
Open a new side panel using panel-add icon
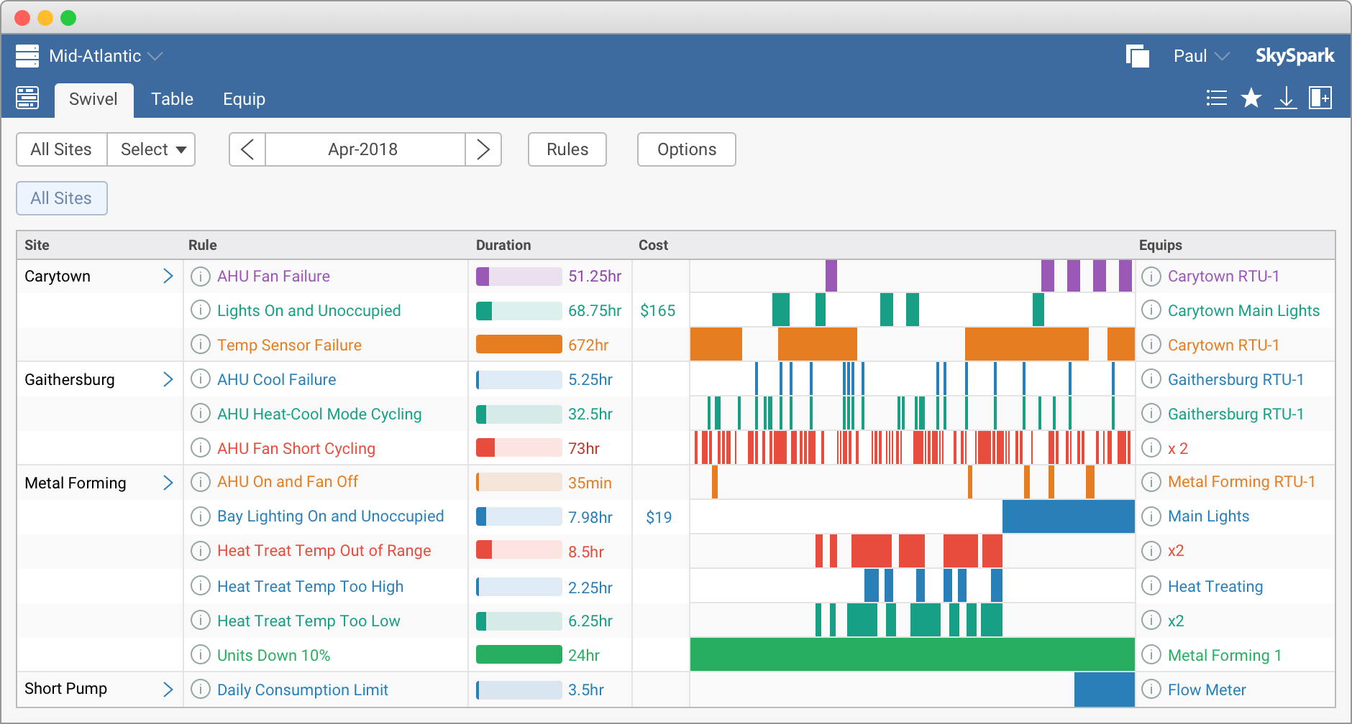[1322, 98]
